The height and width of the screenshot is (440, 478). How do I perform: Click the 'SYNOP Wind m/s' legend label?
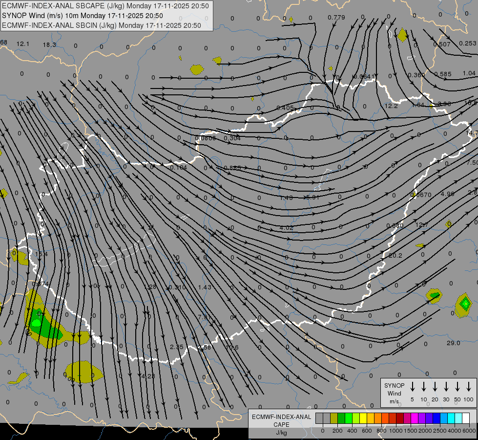click(x=394, y=393)
